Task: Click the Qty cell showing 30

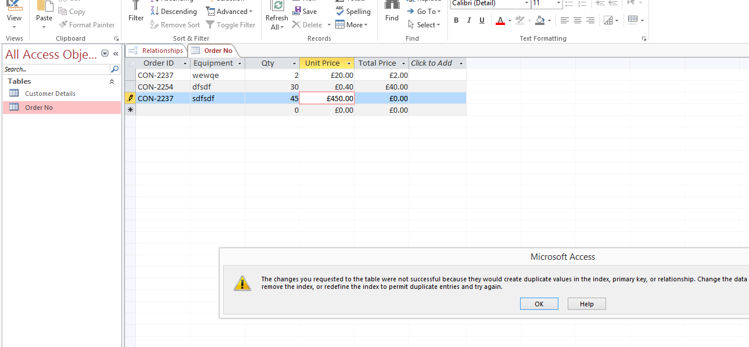Action: (x=272, y=87)
